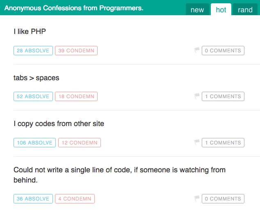Condemn the "I like PHP" confession
The width and height of the screenshot is (260, 212).
tap(76, 51)
